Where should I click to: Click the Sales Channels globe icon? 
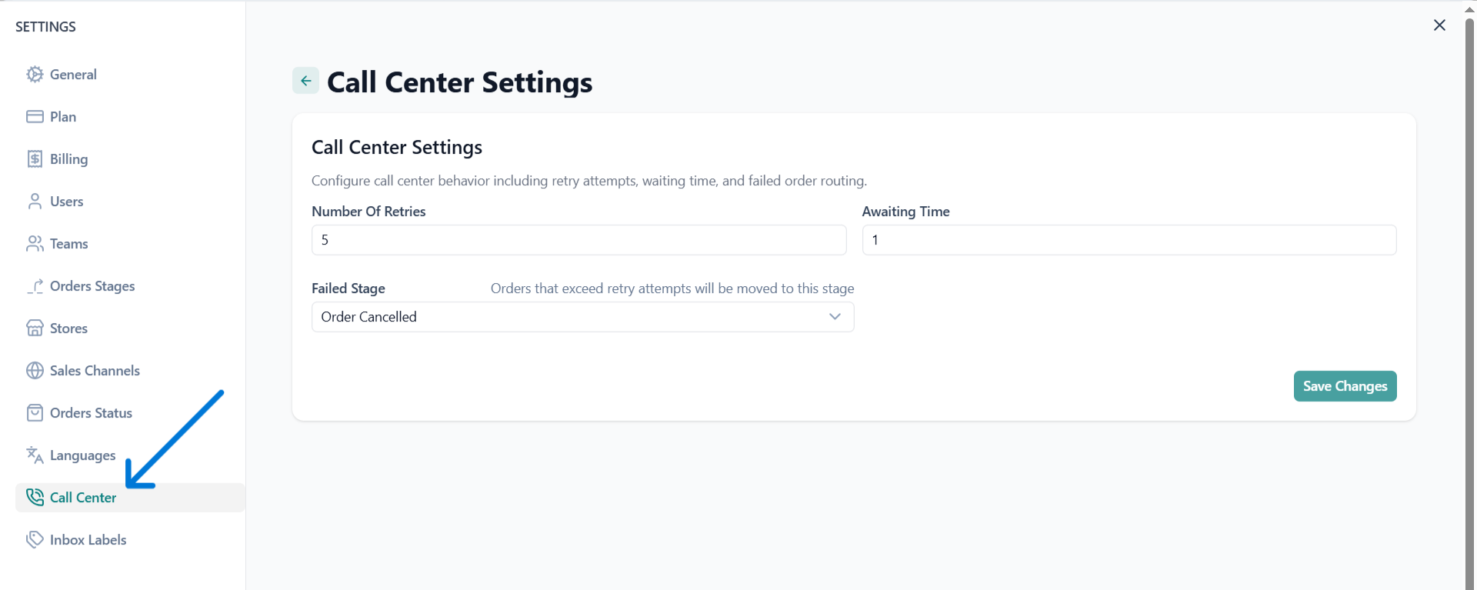pos(35,371)
